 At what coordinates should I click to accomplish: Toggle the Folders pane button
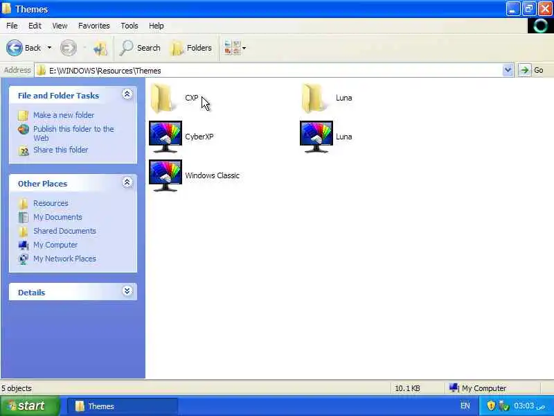click(x=191, y=48)
